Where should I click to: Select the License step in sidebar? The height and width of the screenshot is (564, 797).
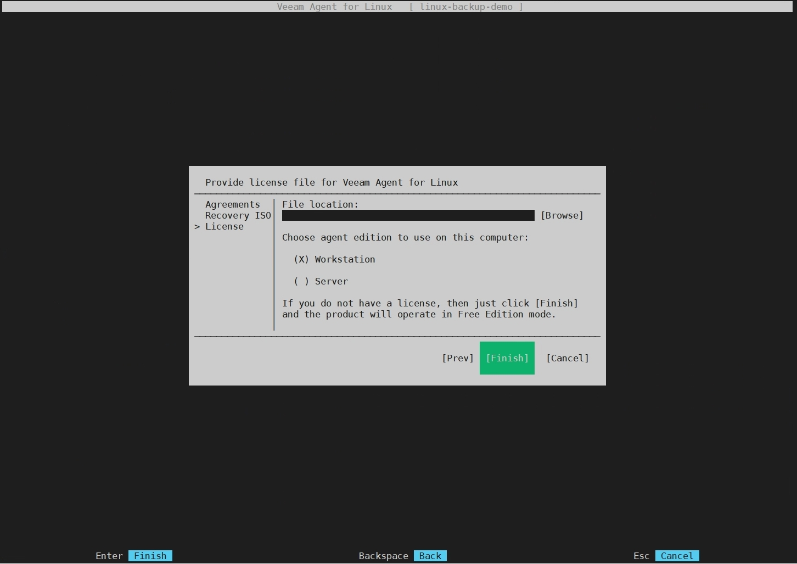pos(224,226)
